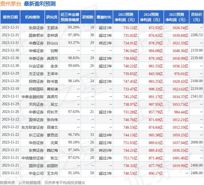This screenshot has width=204, height=185.
Task: Click accuracy value 99.04%
Action: (74, 66)
